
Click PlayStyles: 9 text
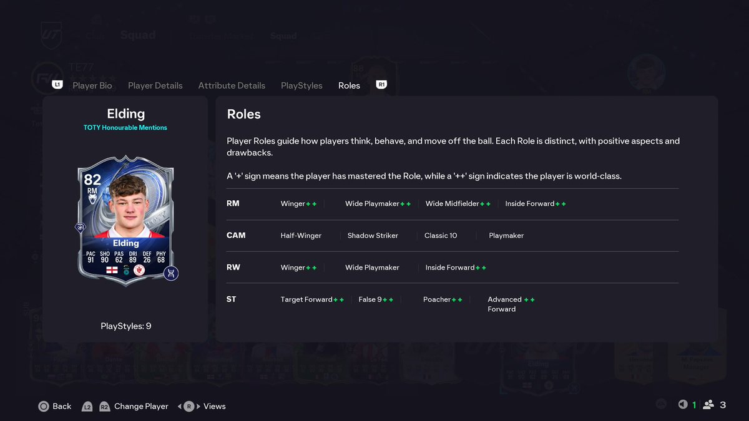[125, 326]
